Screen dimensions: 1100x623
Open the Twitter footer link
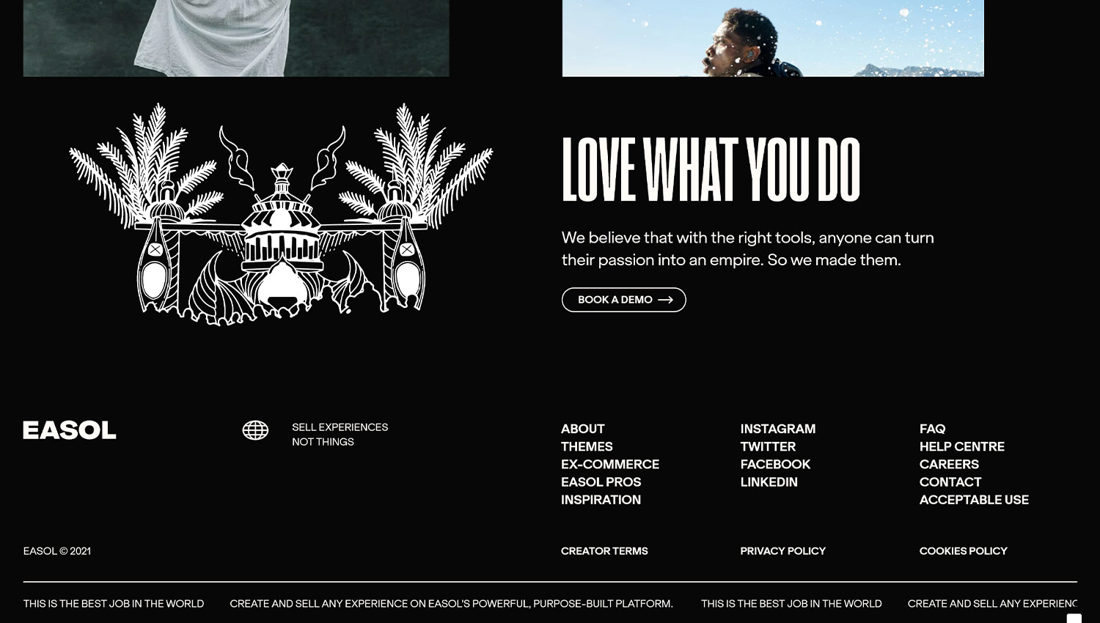(768, 446)
